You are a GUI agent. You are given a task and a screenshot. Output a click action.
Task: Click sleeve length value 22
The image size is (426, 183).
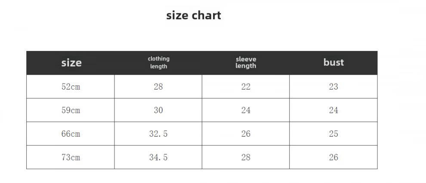(x=246, y=87)
